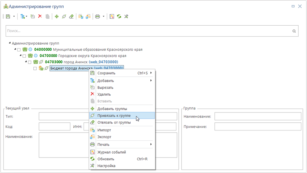Viewport: 307px width, 173px height.
Task: Click the blue circle icon beside 04700000
Action: tap(35, 56)
